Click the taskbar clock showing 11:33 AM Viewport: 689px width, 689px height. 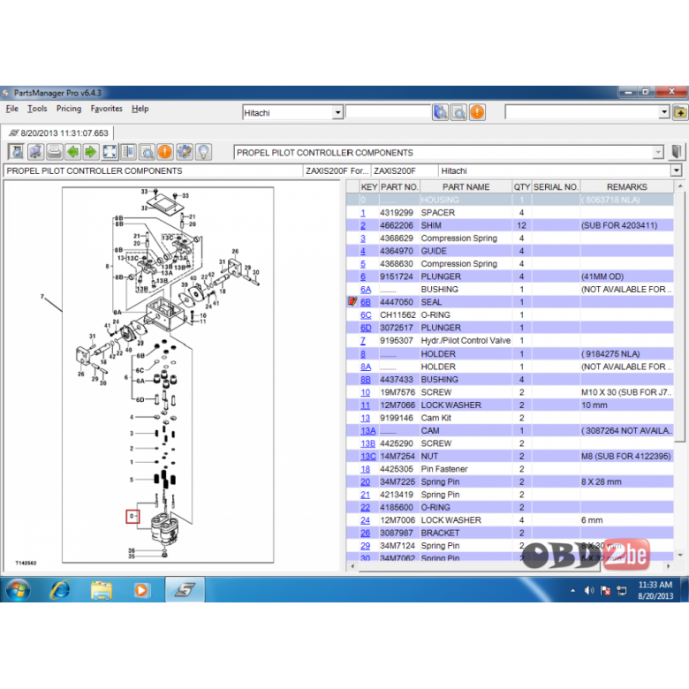(655, 590)
